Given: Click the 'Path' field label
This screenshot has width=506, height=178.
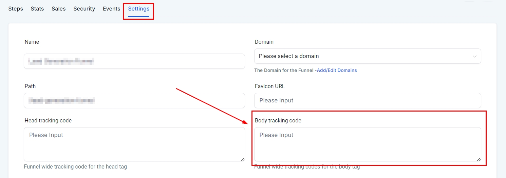Looking at the screenshot, I should click(30, 86).
